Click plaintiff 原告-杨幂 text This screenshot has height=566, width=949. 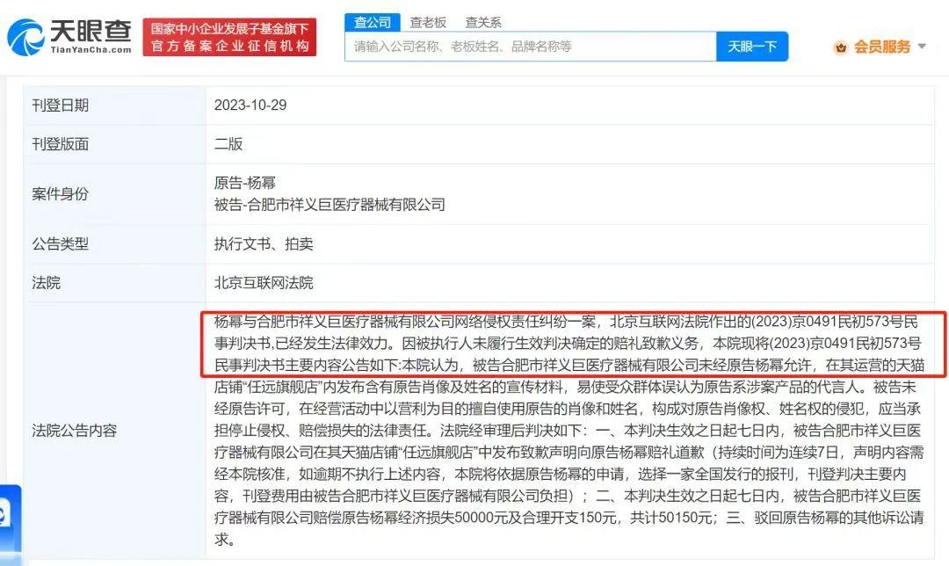(244, 182)
